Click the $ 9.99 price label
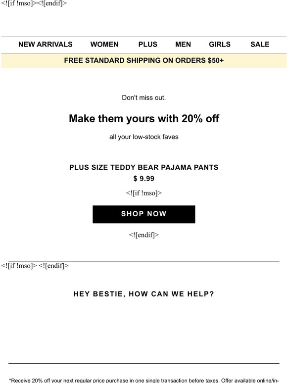The image size is (287, 383). click(x=144, y=179)
